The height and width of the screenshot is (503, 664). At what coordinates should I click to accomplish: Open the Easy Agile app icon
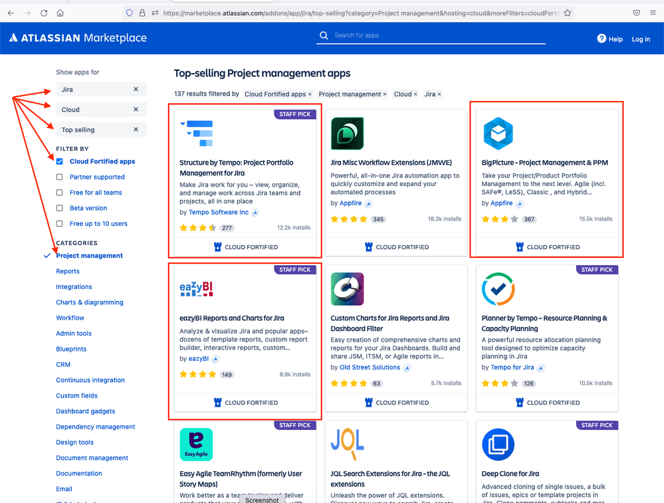coord(196,444)
